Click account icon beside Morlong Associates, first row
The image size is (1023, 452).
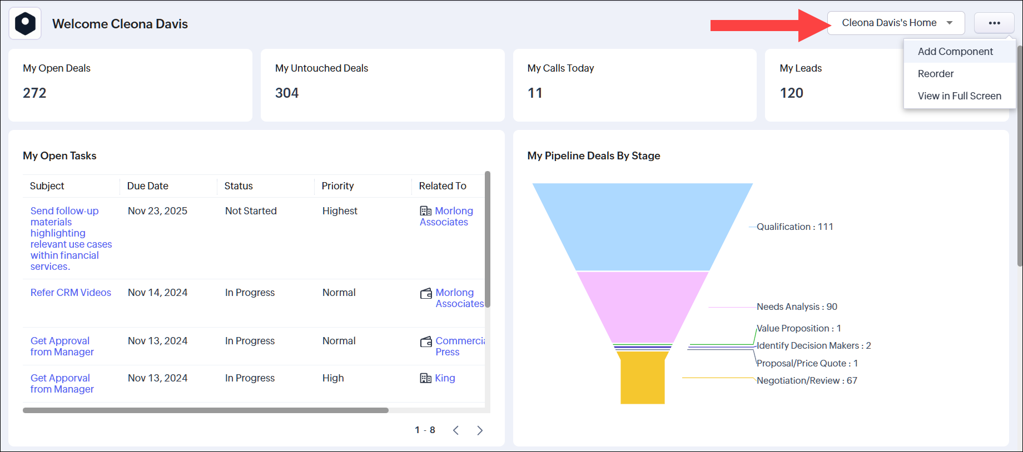tap(426, 211)
